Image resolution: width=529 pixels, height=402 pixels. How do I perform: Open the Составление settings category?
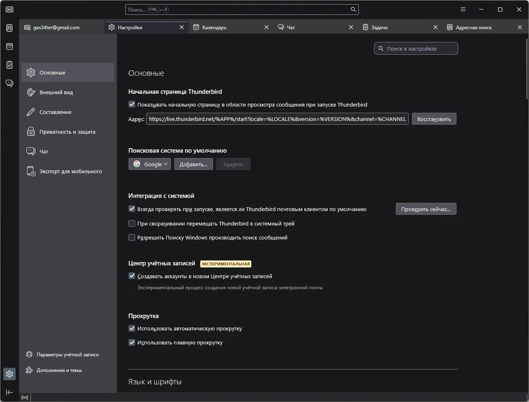click(x=68, y=112)
